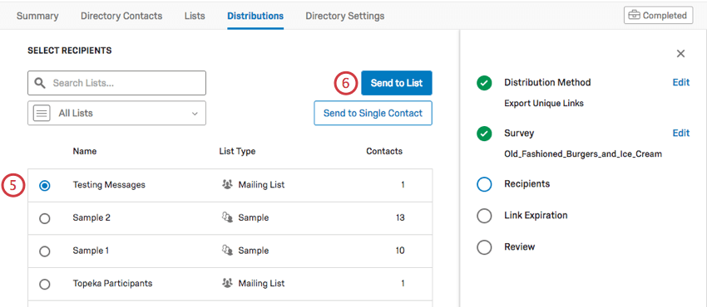Image resolution: width=707 pixels, height=307 pixels.
Task: Select the Sample 2 radio button
Action: (x=45, y=218)
